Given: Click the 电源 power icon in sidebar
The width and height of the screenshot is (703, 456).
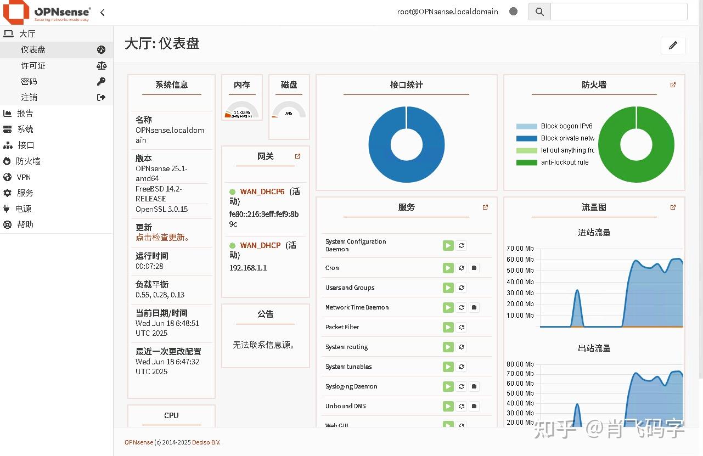Looking at the screenshot, I should click(x=8, y=209).
